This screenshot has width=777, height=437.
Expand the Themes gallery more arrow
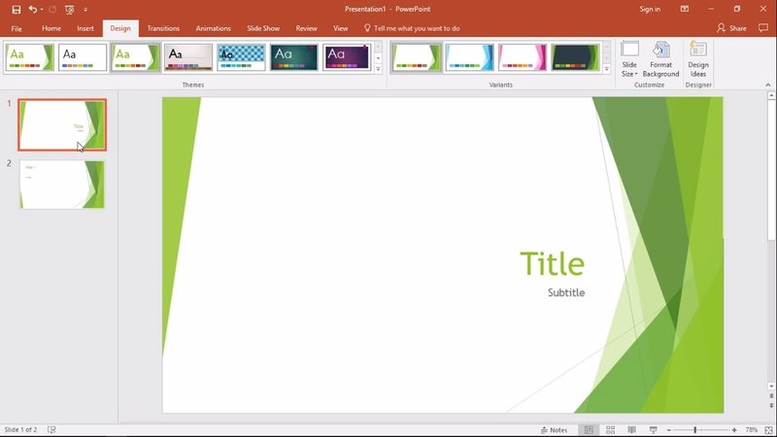coord(378,69)
